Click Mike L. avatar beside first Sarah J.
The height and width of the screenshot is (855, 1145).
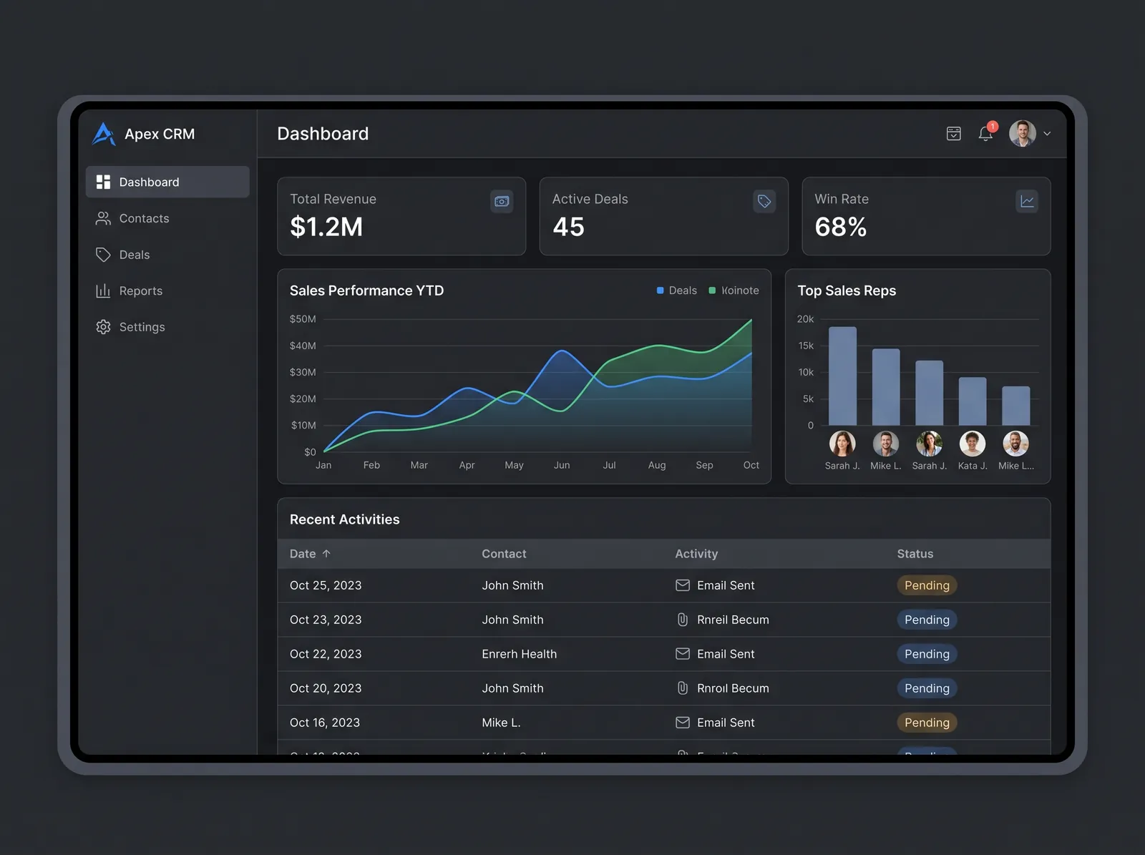coord(886,444)
